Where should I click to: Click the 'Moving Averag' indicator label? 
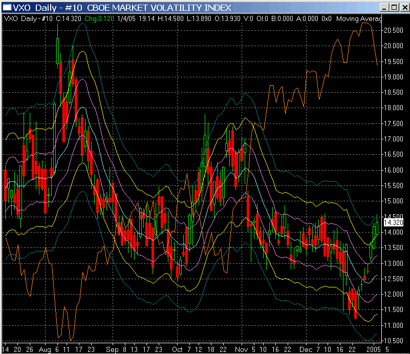point(359,18)
